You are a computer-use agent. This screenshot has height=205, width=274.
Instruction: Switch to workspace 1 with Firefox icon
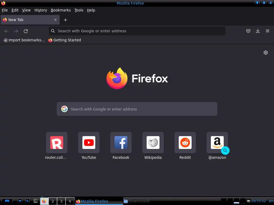pyautogui.click(x=44, y=201)
